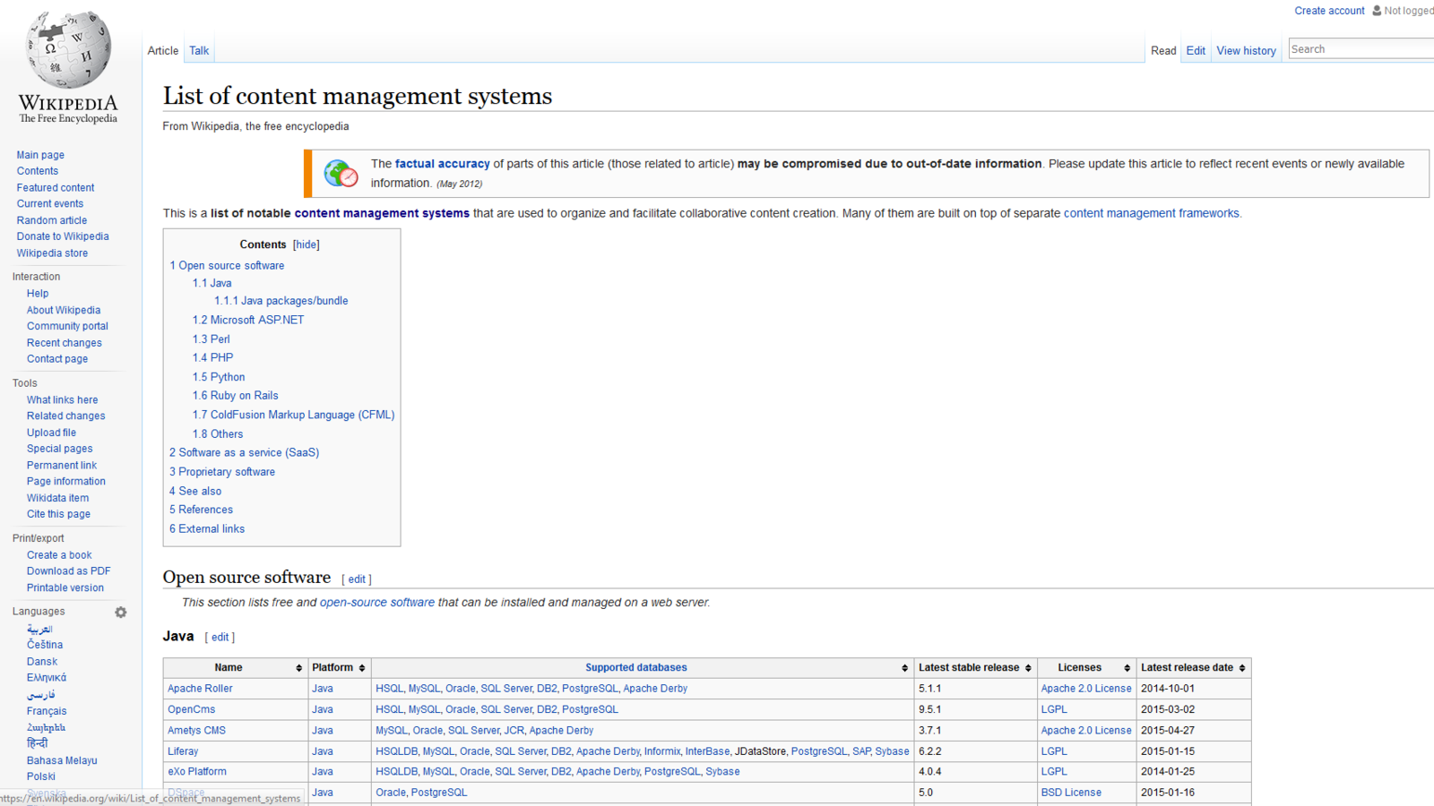Image resolution: width=1434 pixels, height=806 pixels.
Task: Jump to 1.6 Ruby on Rails section
Action: [x=235, y=396]
